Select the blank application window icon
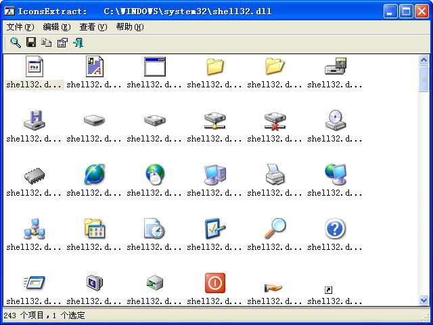This screenshot has width=433, height=325. (155, 66)
